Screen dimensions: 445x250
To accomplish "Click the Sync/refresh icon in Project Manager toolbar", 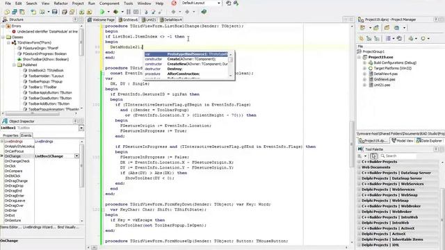I will click(399, 39).
